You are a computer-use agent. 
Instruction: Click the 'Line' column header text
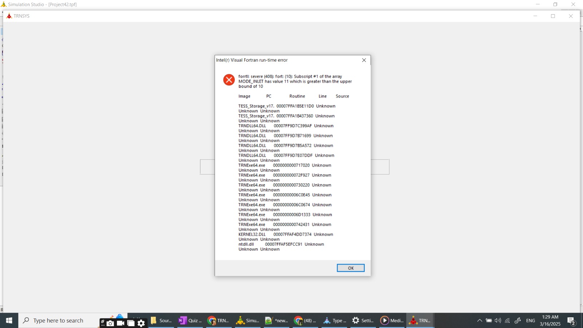(x=322, y=96)
